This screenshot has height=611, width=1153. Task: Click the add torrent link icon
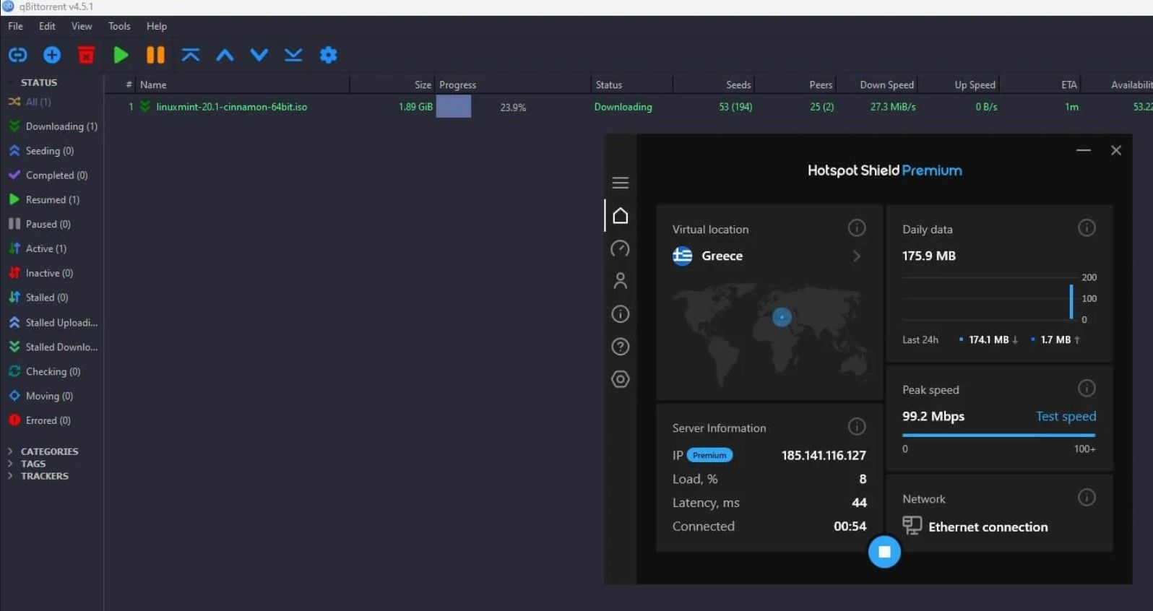pyautogui.click(x=17, y=55)
